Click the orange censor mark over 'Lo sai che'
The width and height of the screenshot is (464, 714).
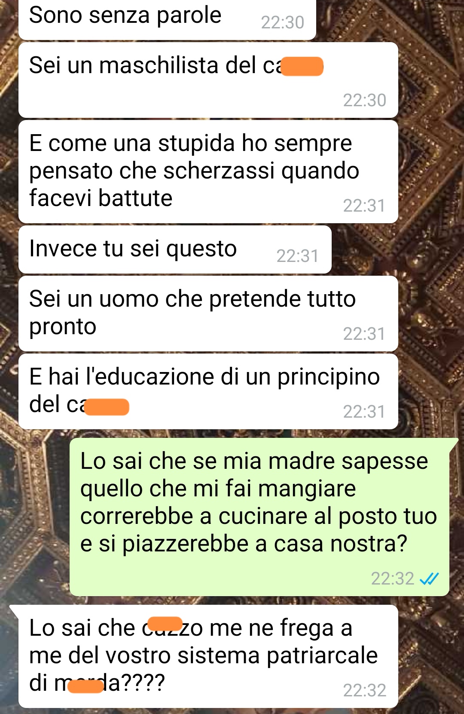tap(165, 624)
